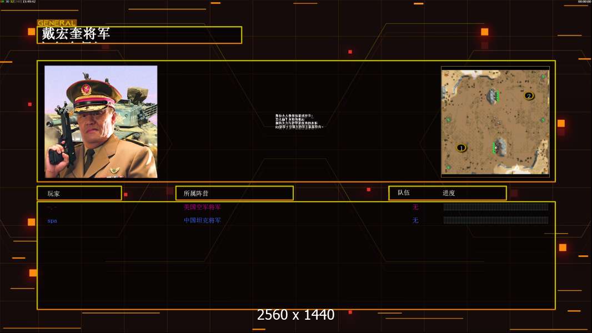Click upper rocky outcrop base on map
592x333 pixels.
[x=493, y=96]
